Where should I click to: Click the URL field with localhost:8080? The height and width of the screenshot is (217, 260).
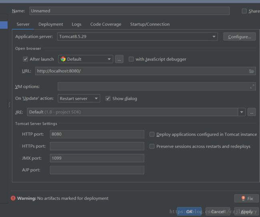click(x=146, y=71)
